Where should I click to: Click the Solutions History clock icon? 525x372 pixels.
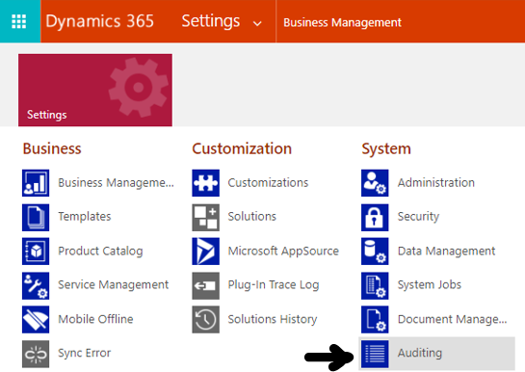(x=205, y=319)
